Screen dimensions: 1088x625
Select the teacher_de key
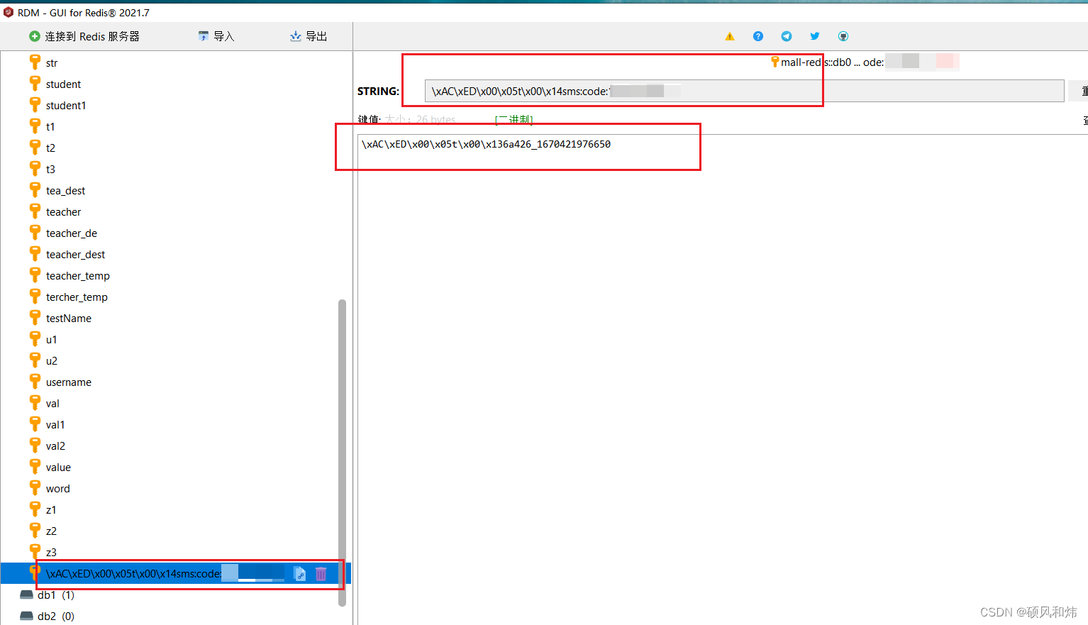72,233
